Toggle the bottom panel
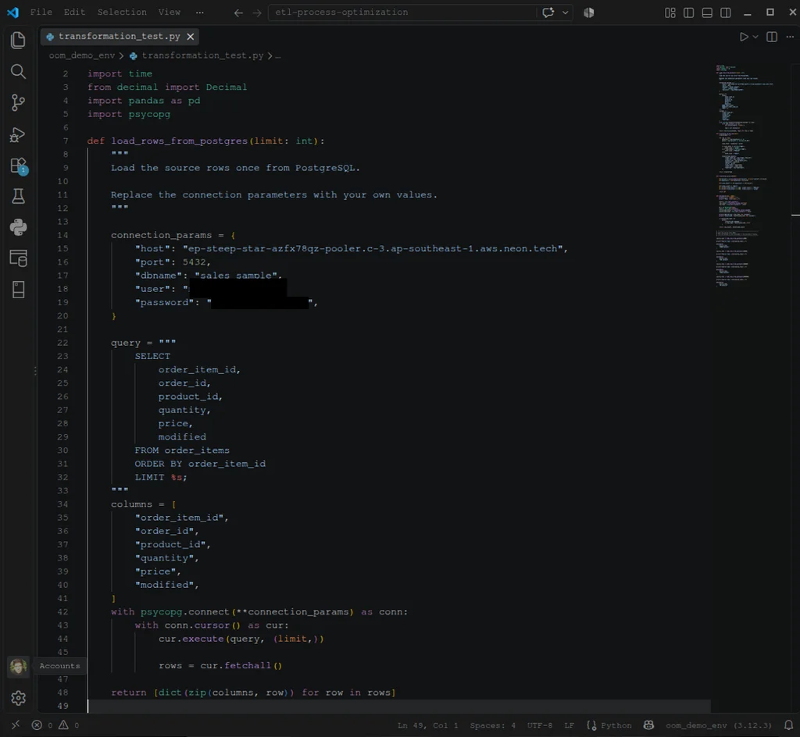Screen dimensions: 800x737 [706, 12]
